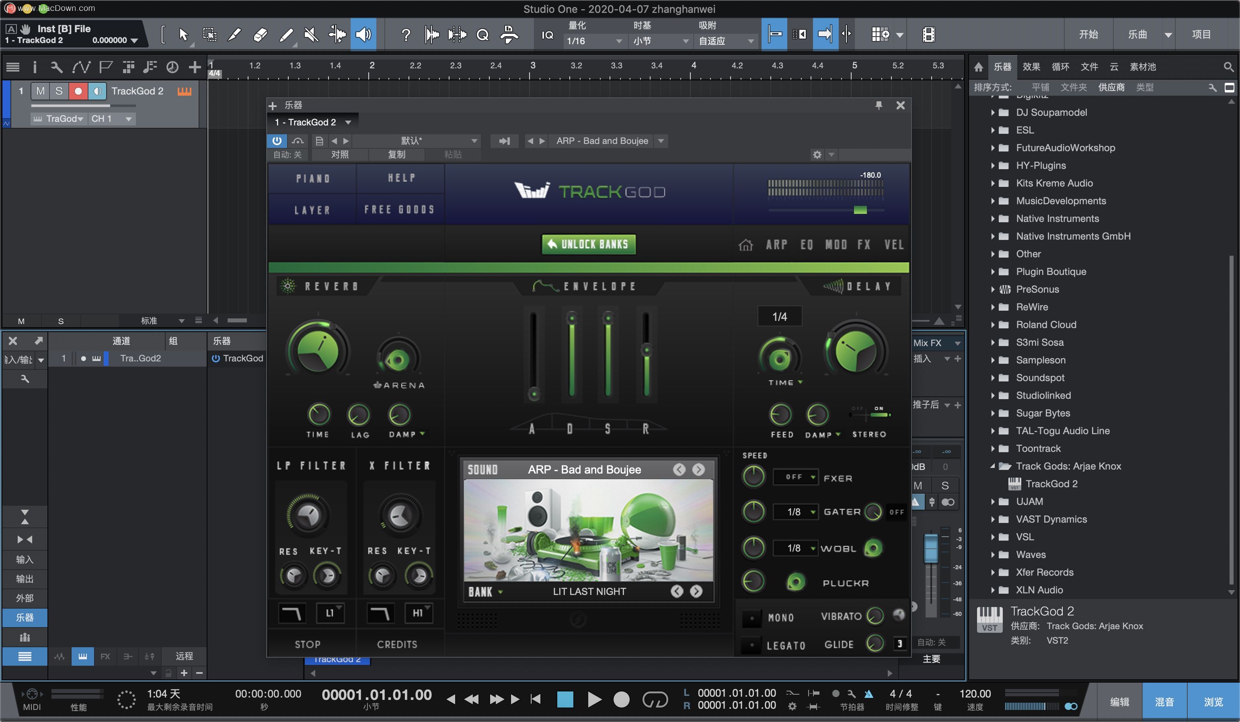This screenshot has width=1240, height=722.
Task: Open the EQ tab in TrackGod
Action: click(807, 244)
